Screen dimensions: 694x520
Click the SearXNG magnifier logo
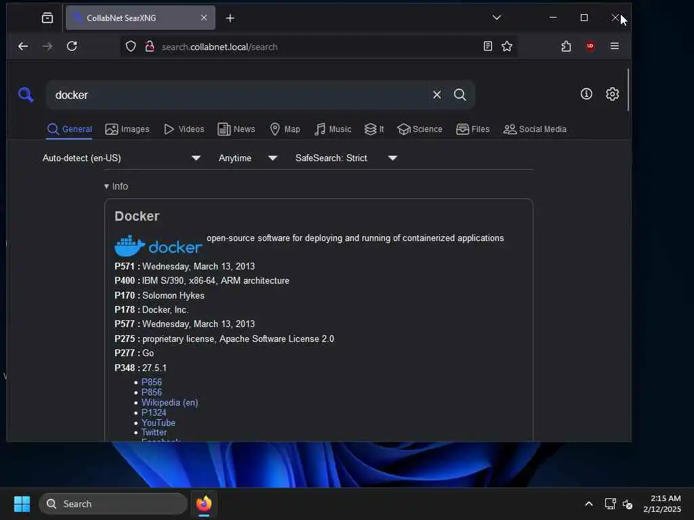(x=26, y=95)
